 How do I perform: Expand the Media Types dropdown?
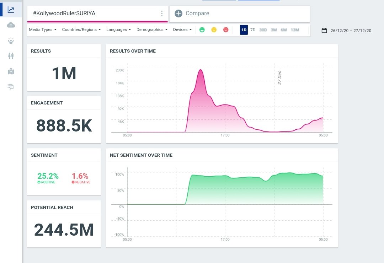pyautogui.click(x=43, y=29)
